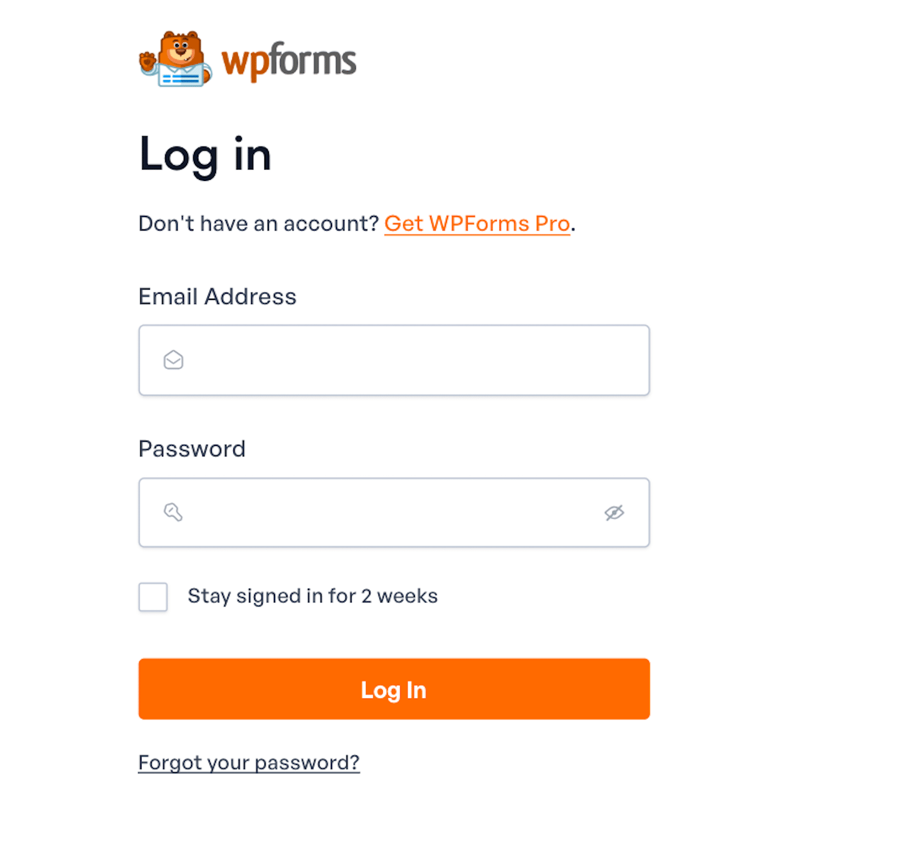Click the mascot's waving paw
Image resolution: width=902 pixels, height=841 pixels.
[x=148, y=61]
